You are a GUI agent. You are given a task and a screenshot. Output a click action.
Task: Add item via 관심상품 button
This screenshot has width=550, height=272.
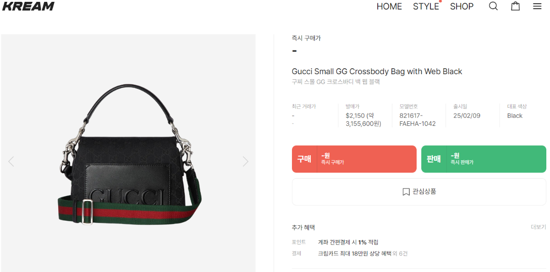(419, 192)
